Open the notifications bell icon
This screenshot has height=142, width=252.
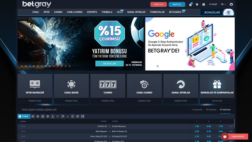click(190, 5)
